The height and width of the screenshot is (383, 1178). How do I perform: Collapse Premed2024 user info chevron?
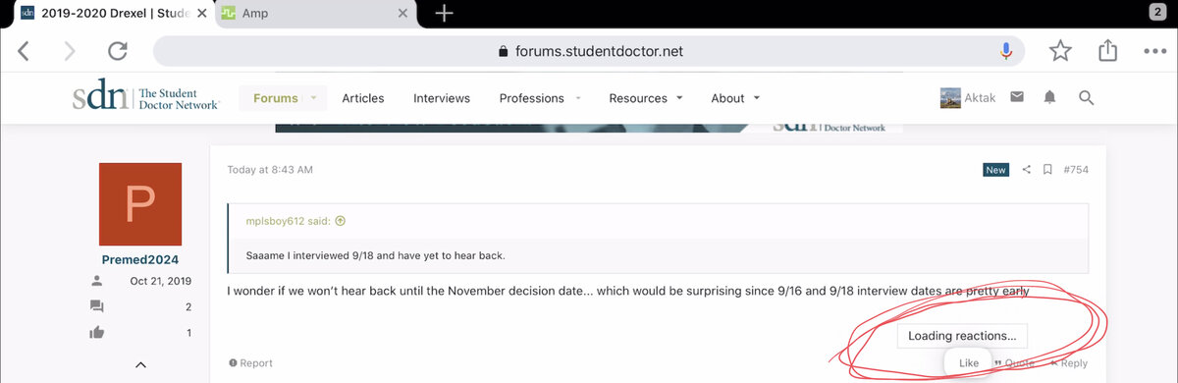[140, 365]
